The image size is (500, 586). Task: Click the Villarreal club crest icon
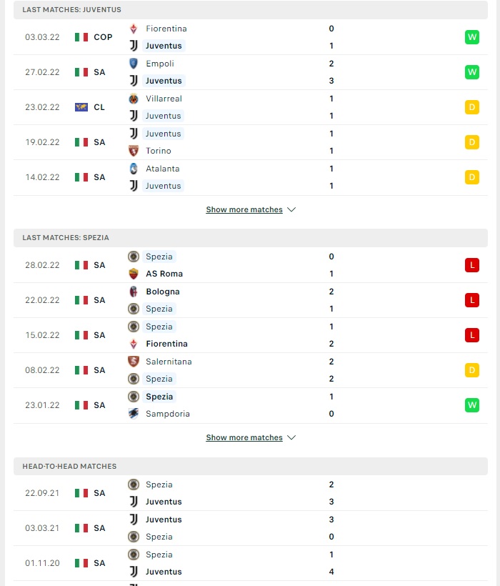(x=134, y=99)
